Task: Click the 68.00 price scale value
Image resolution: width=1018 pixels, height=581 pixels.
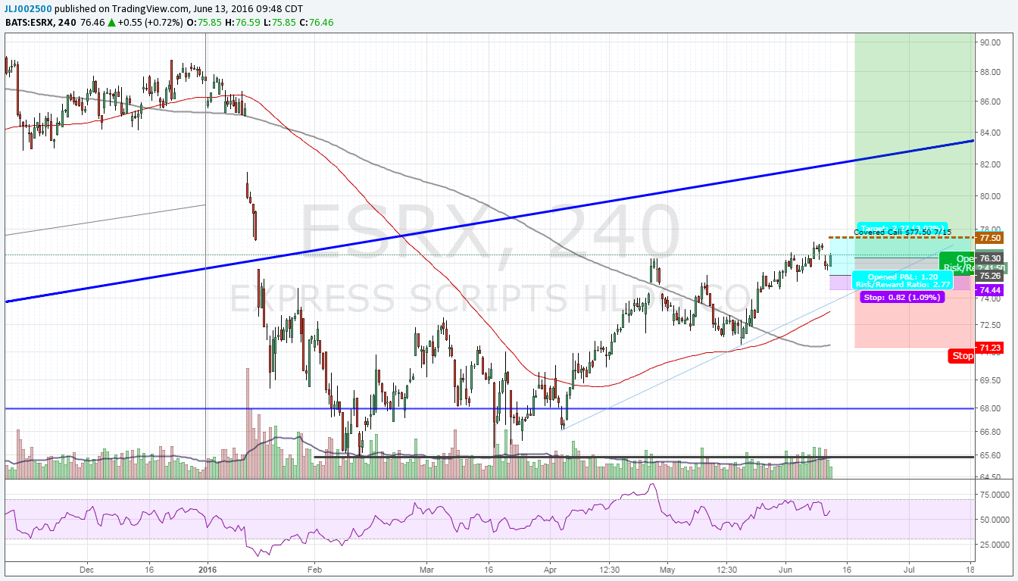Action: click(x=990, y=408)
